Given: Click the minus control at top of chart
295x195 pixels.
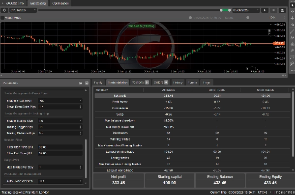Looking at the screenshot, I should pyautogui.click(x=270, y=25).
